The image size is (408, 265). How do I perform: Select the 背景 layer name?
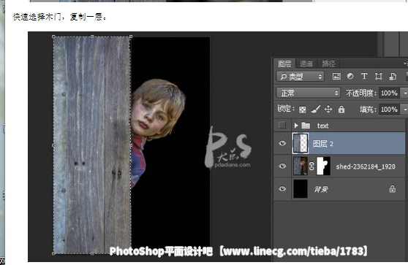321,189
